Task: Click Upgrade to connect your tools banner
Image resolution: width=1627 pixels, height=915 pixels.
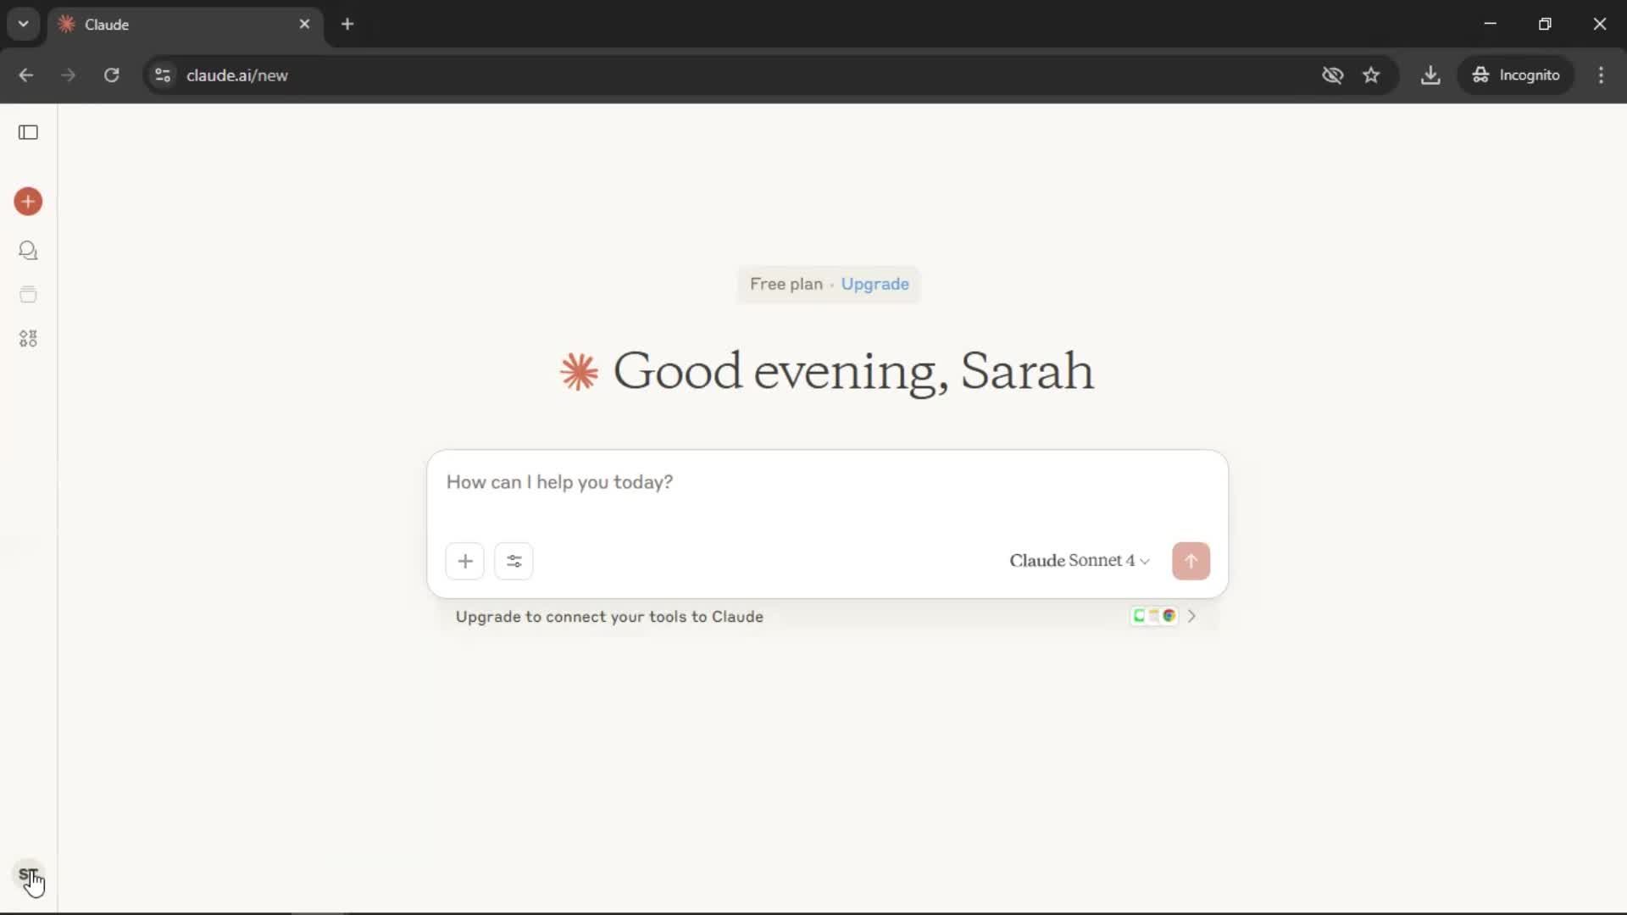Action: click(x=609, y=617)
